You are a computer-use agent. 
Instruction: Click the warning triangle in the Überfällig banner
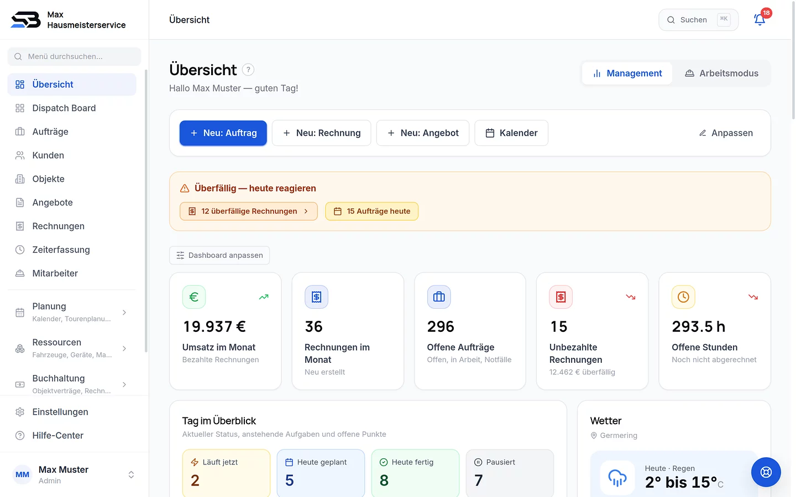pyautogui.click(x=185, y=188)
